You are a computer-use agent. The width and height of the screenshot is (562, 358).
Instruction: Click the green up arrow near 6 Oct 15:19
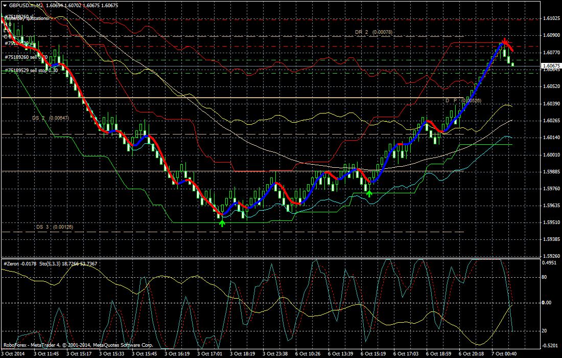(x=369, y=194)
